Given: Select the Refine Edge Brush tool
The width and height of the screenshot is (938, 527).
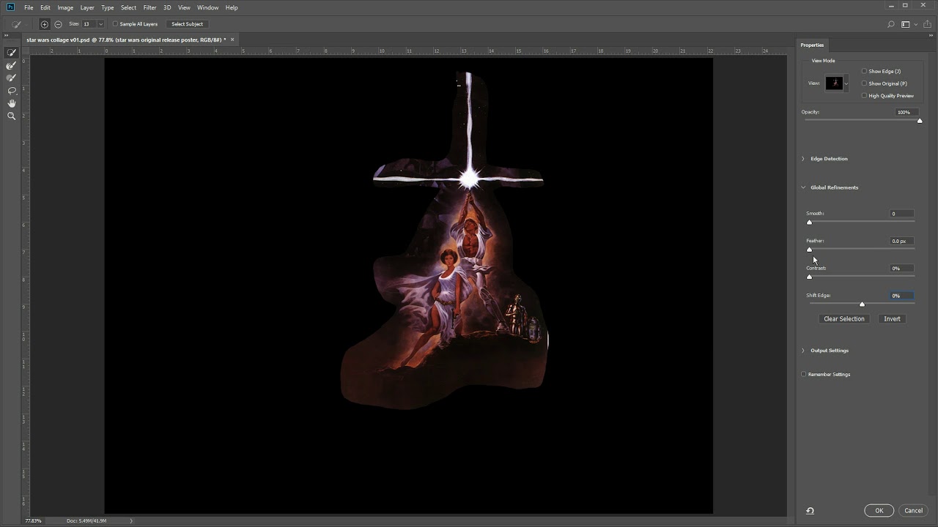Looking at the screenshot, I should [12, 66].
